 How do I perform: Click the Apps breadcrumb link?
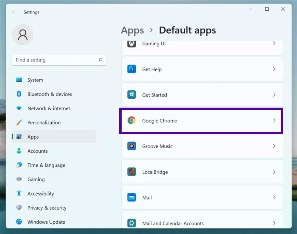[x=132, y=30]
